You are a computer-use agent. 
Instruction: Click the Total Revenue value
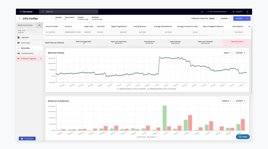click(149, 43)
